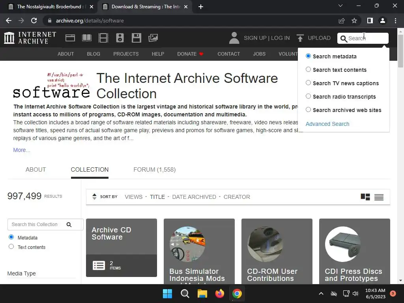Reload the page
Image resolution: width=404 pixels, height=303 pixels.
(34, 21)
